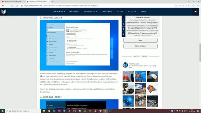Click the Stelle schalten button
This screenshot has width=201, height=113.
tap(140, 46)
